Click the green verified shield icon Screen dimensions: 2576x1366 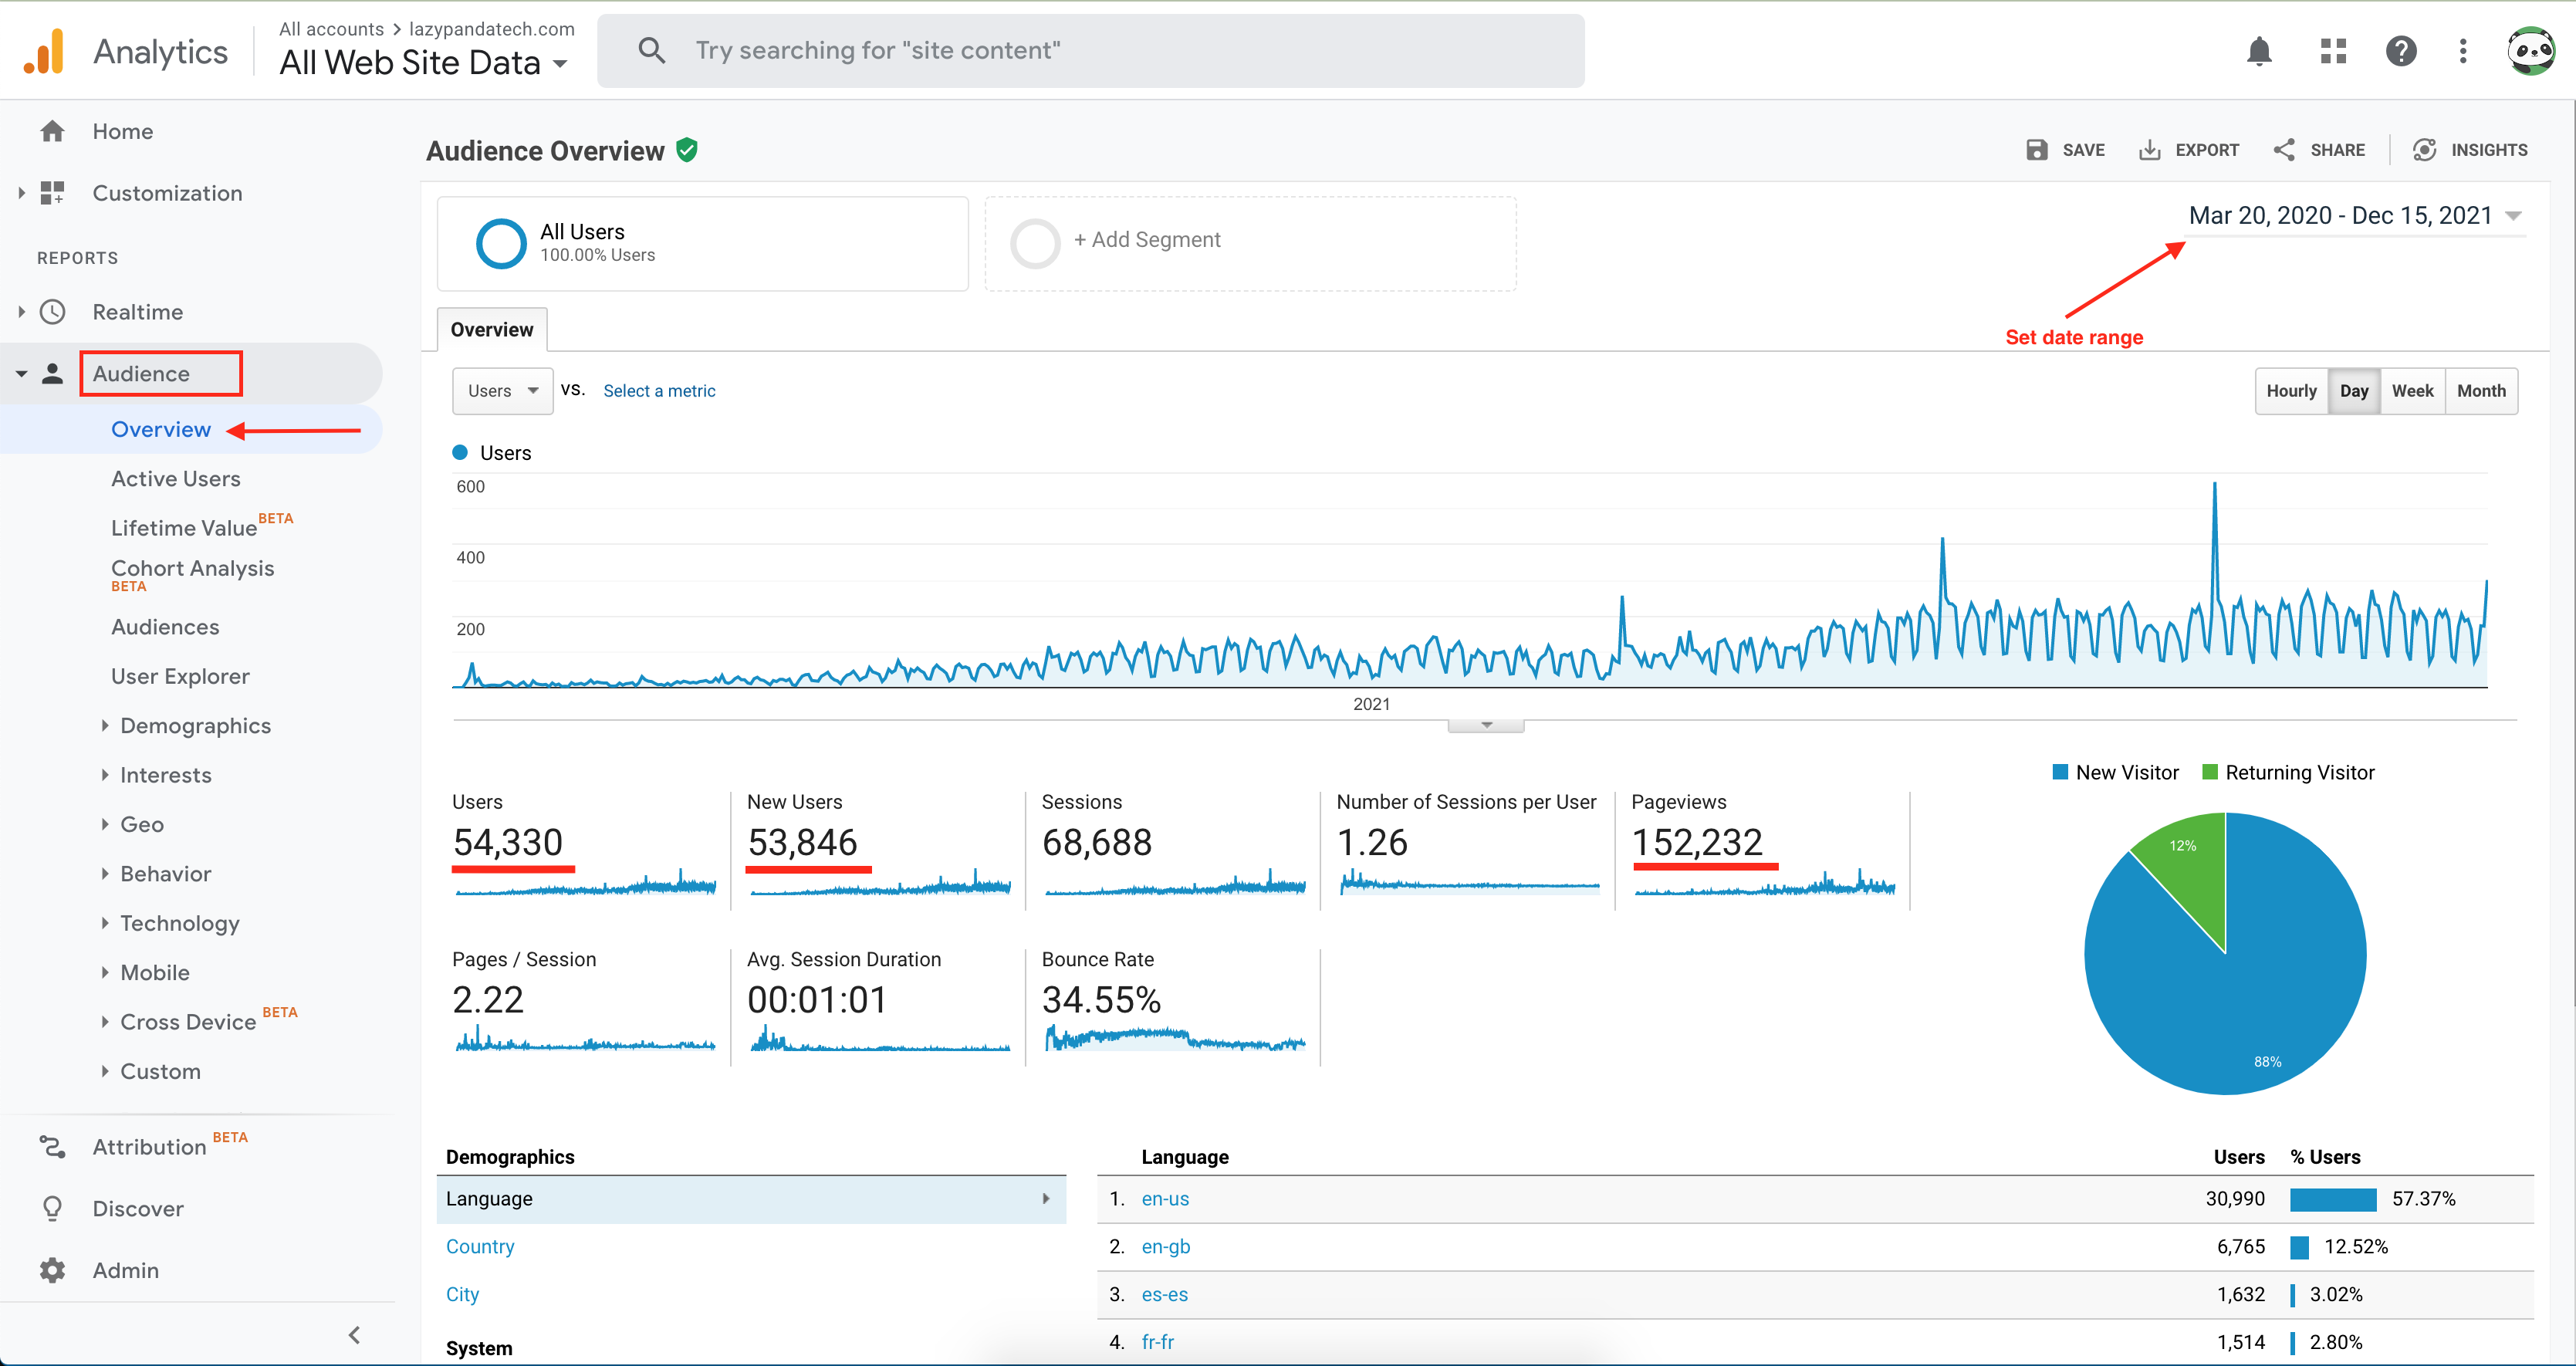click(686, 150)
